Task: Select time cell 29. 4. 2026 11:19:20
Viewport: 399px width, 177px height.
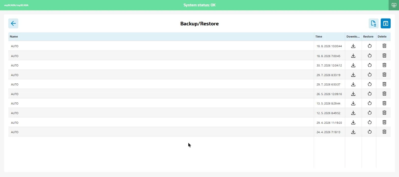Action: (329, 122)
